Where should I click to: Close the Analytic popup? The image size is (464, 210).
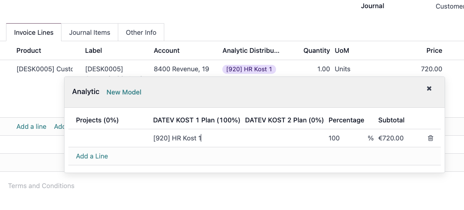coord(429,88)
